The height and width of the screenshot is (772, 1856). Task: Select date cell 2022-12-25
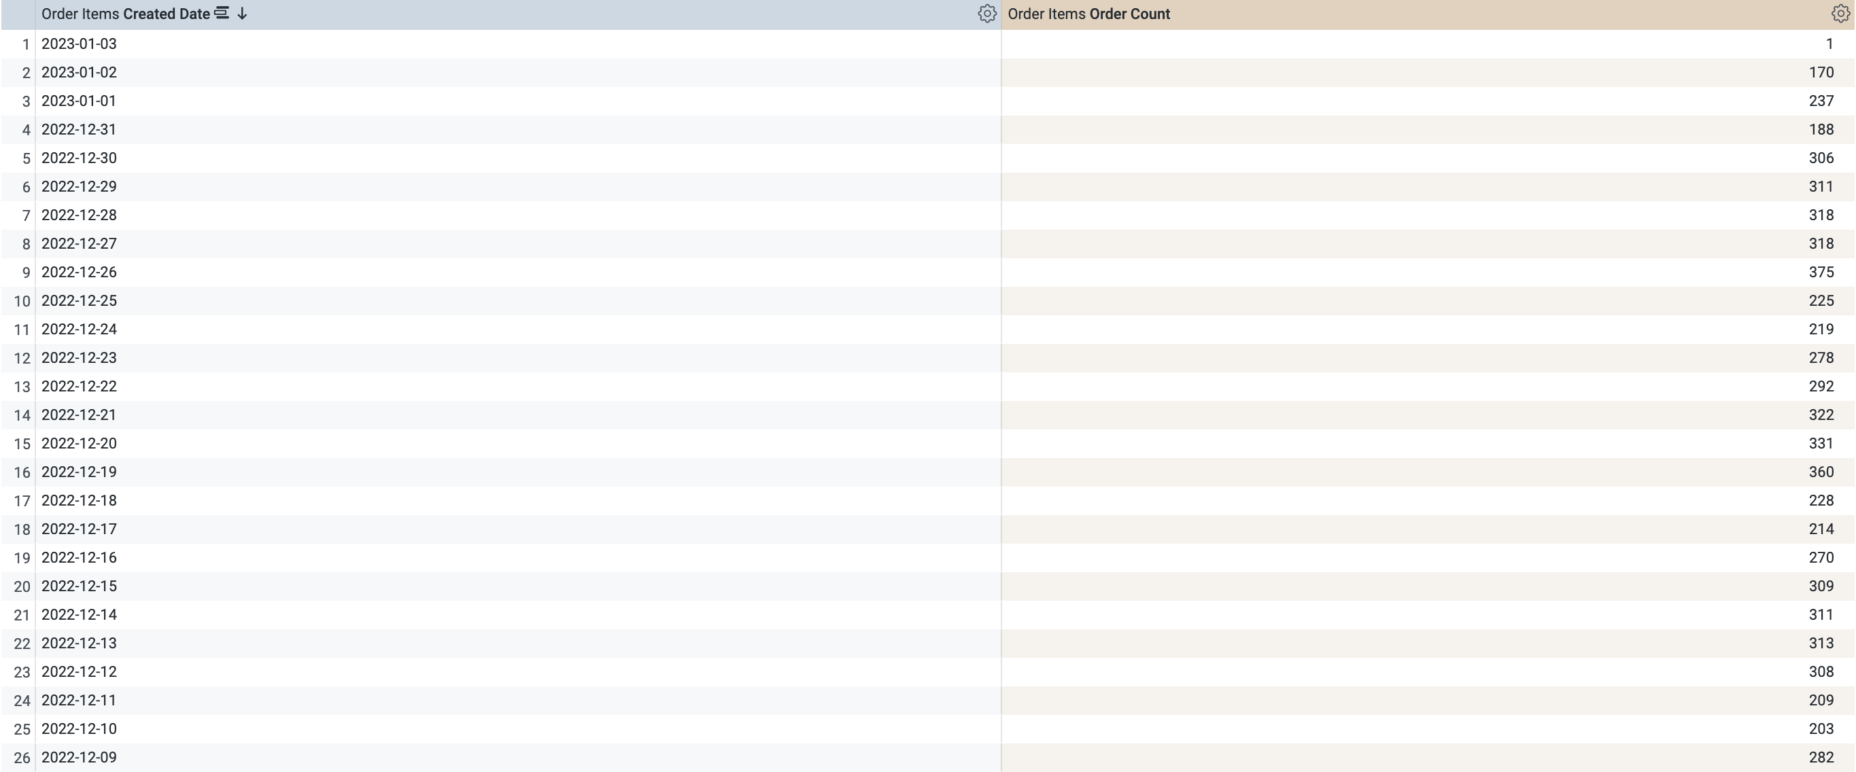click(x=79, y=301)
